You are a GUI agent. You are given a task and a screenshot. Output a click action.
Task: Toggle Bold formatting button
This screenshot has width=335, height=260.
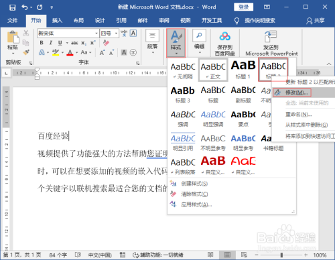click(x=42, y=43)
